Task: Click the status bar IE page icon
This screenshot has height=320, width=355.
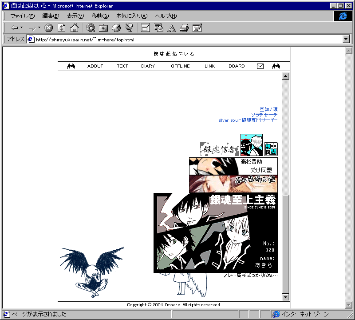Action: 6,314
